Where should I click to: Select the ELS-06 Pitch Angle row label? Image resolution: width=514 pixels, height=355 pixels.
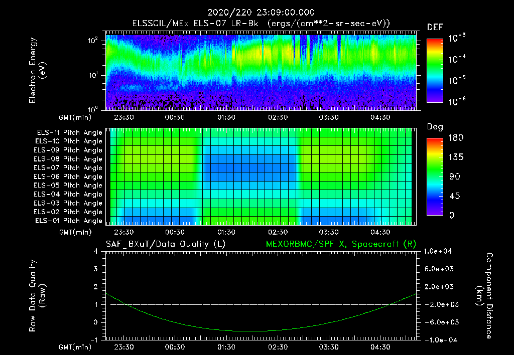[68, 177]
